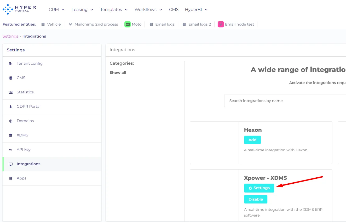Viewport: 346px width, 222px height.
Task: Click the Vehicle database icon
Action: coord(43,24)
